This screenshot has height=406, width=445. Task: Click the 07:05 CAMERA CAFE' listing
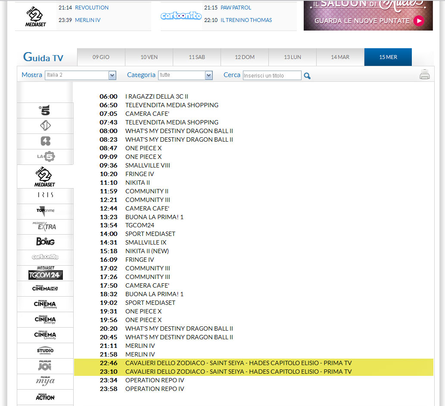tap(147, 114)
